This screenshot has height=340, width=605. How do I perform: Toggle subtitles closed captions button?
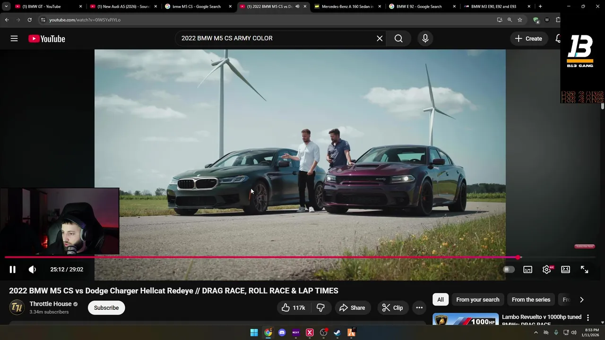(527, 269)
